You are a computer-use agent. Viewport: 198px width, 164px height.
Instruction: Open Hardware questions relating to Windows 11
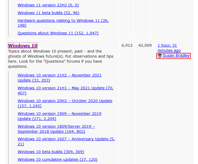click(63, 21)
